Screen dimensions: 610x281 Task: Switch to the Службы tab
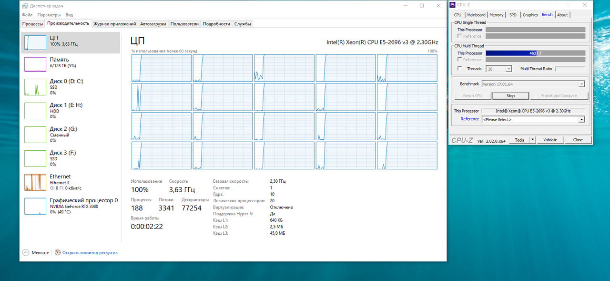pos(242,24)
